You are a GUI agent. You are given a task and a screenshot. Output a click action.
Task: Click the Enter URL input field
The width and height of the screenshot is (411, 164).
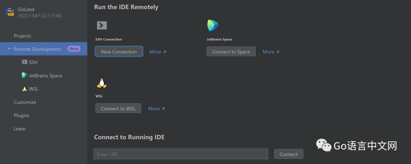coord(181,154)
